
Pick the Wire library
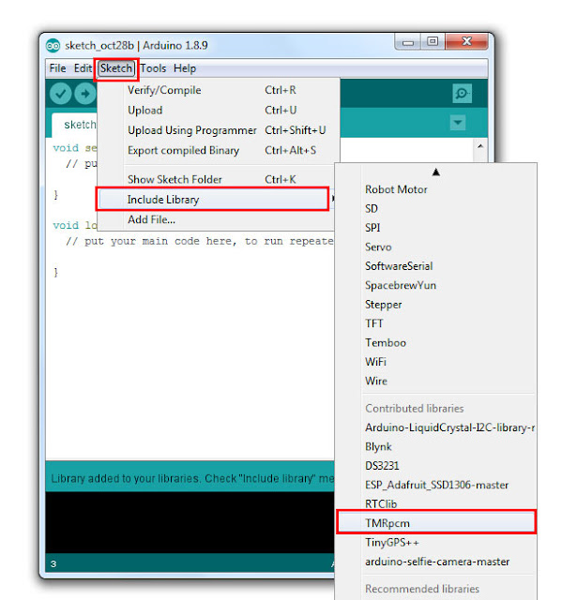[x=436, y=381]
